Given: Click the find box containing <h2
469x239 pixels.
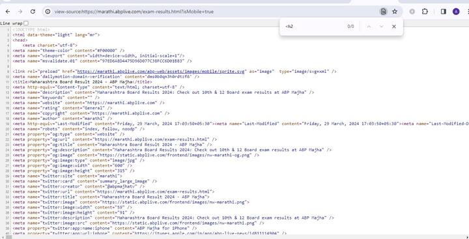Looking at the screenshot, I should tap(314, 26).
